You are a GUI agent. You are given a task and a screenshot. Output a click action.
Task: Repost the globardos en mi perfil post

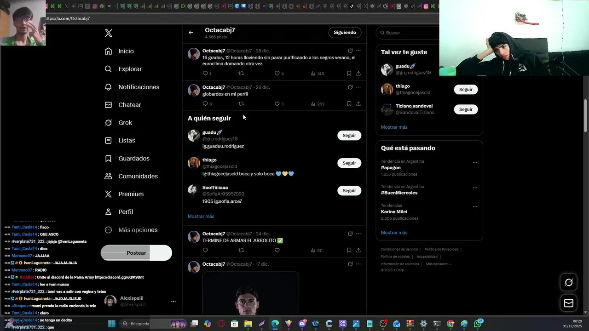[241, 104]
